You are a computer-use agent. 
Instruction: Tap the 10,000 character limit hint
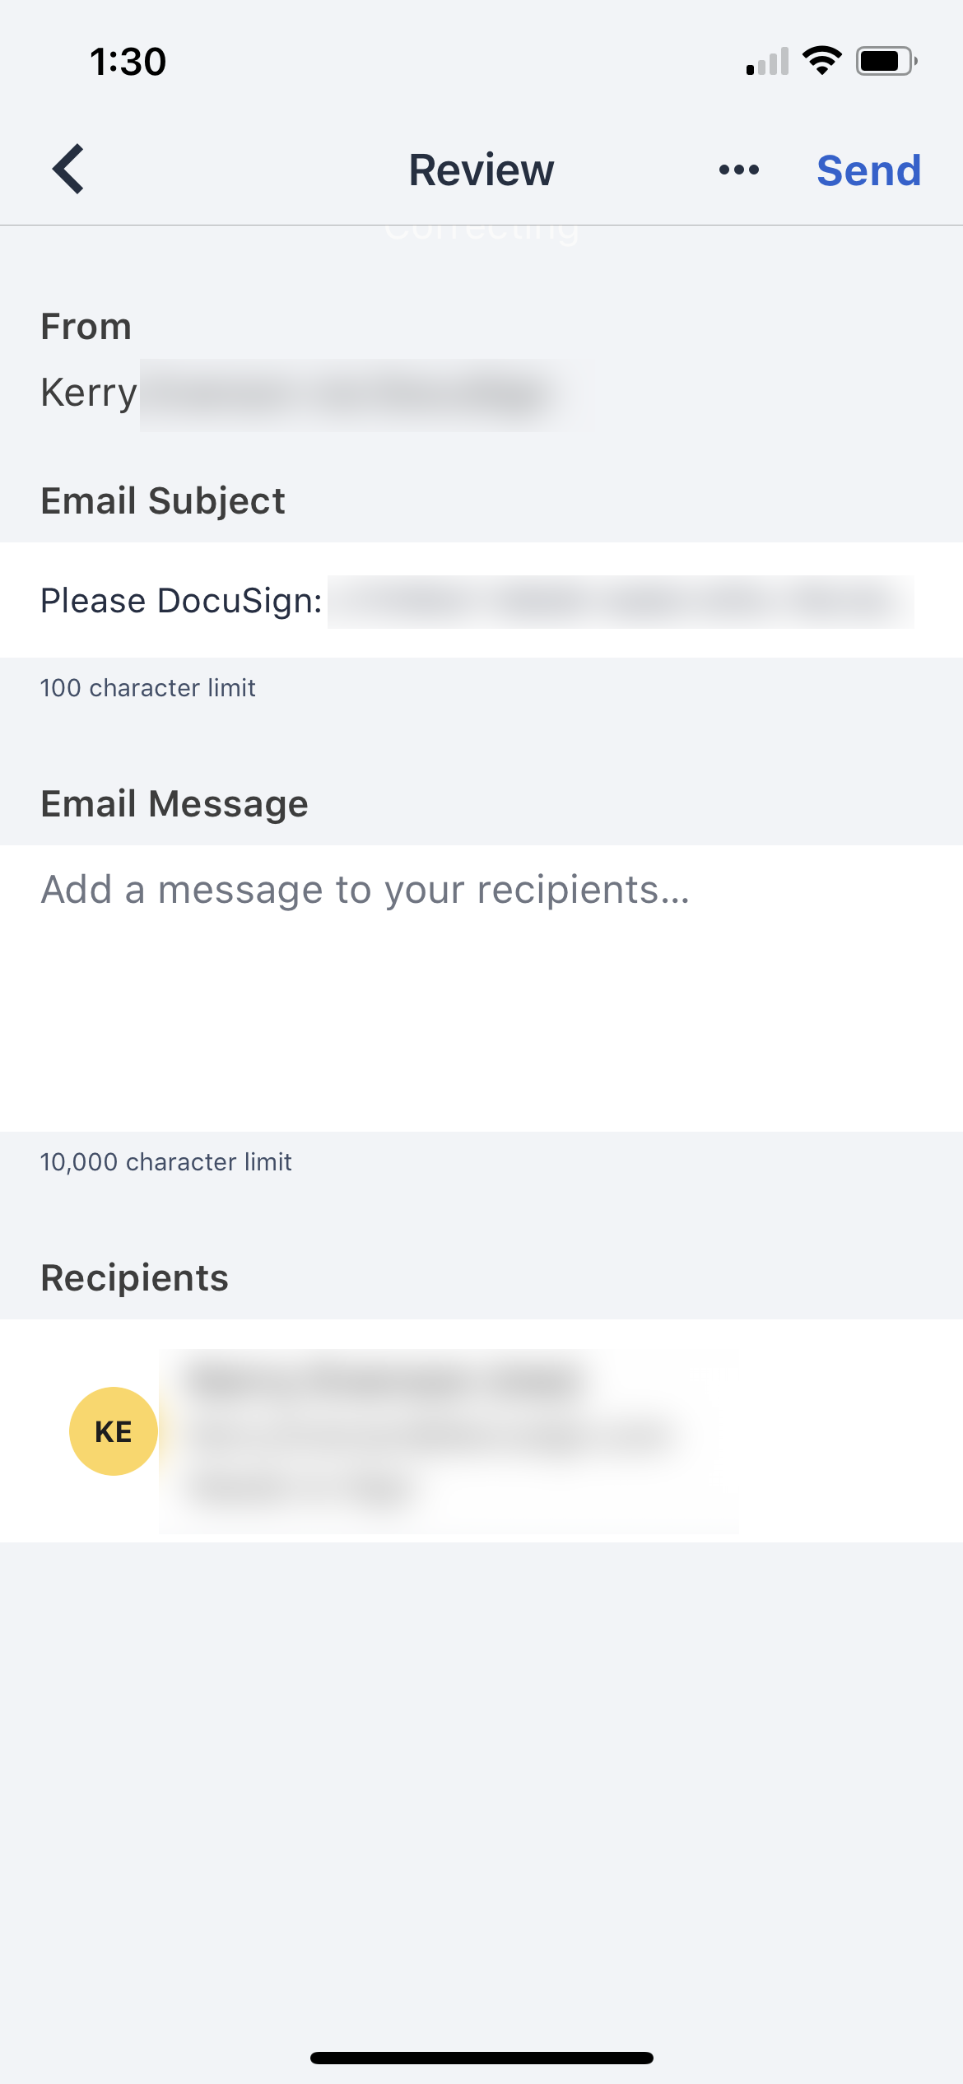[x=166, y=1162]
